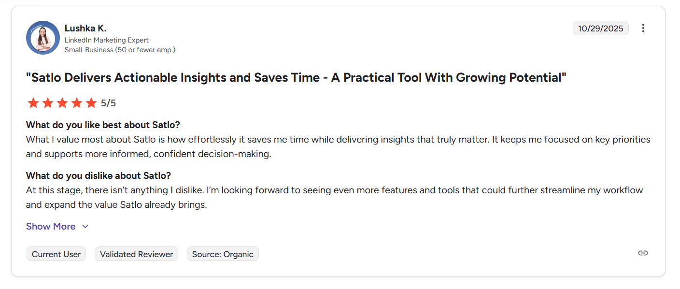Open the three-dot review options menu
Screen dimensions: 680x289
click(643, 28)
